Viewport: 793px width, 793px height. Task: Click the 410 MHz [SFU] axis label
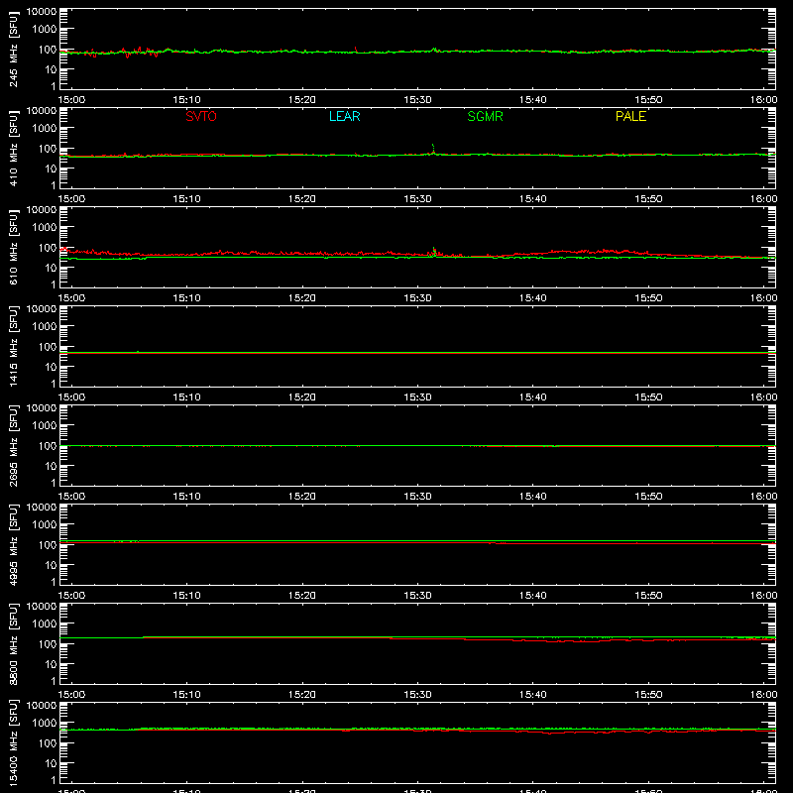click(x=13, y=149)
